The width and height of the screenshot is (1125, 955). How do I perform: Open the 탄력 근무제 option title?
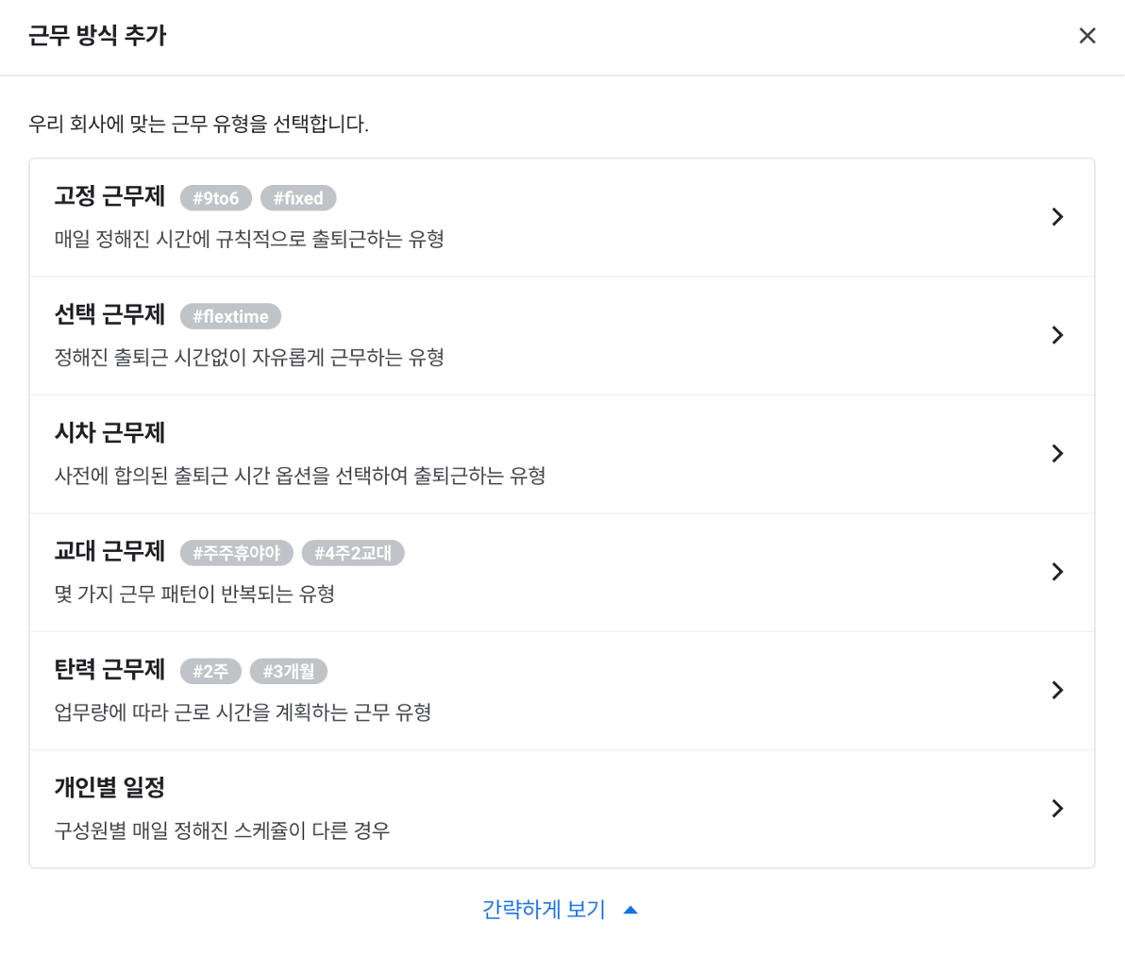(109, 670)
